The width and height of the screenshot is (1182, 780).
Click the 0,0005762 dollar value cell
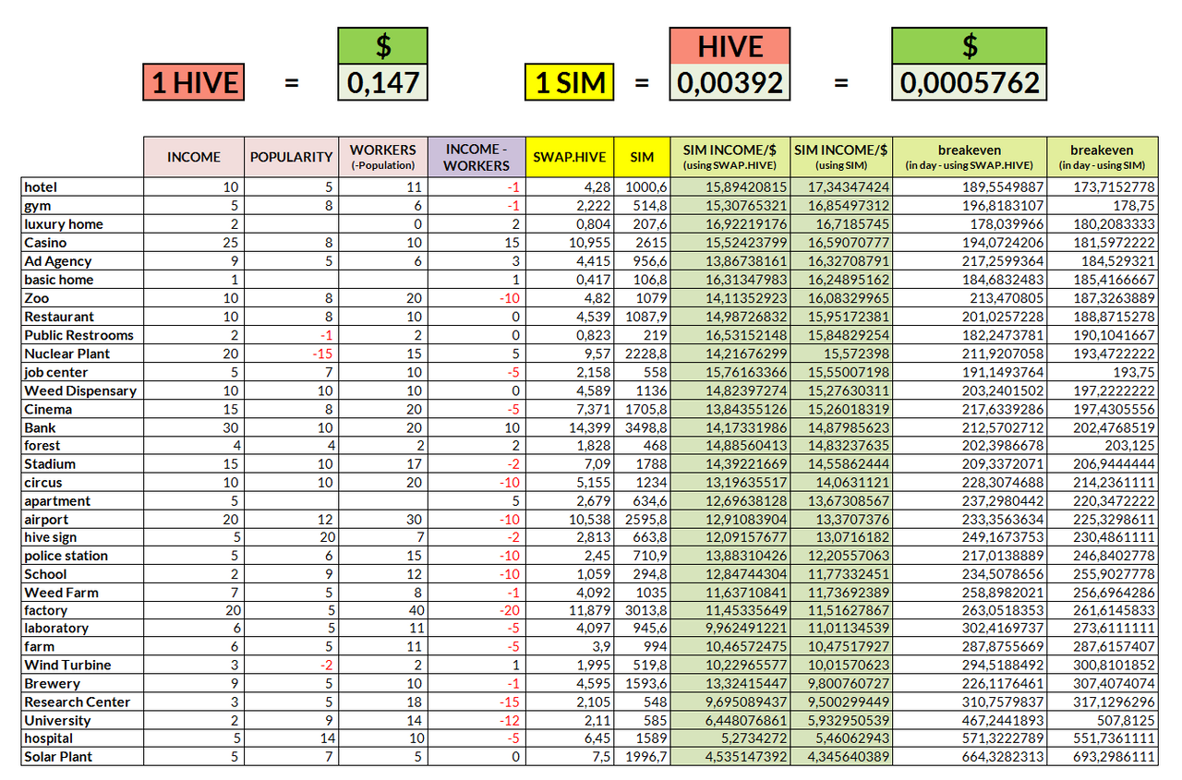click(x=970, y=83)
